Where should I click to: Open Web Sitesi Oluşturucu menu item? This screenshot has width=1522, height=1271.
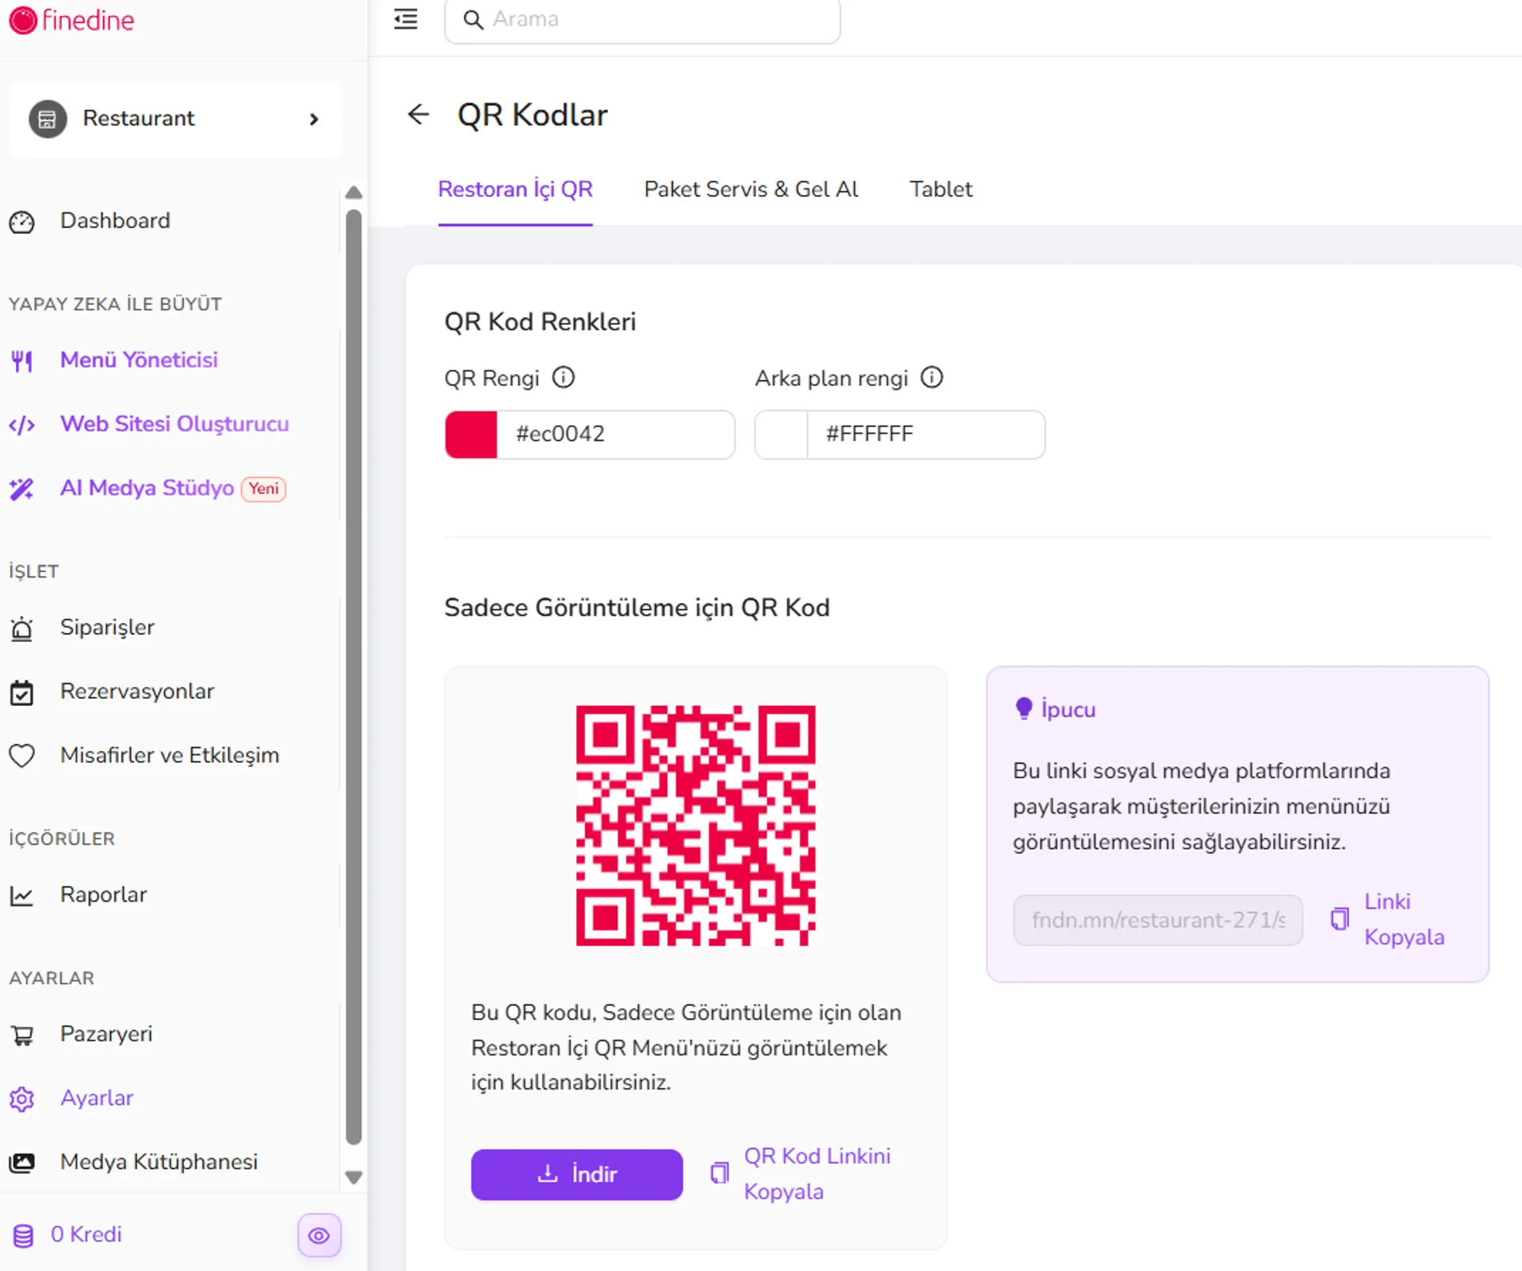pos(174,425)
